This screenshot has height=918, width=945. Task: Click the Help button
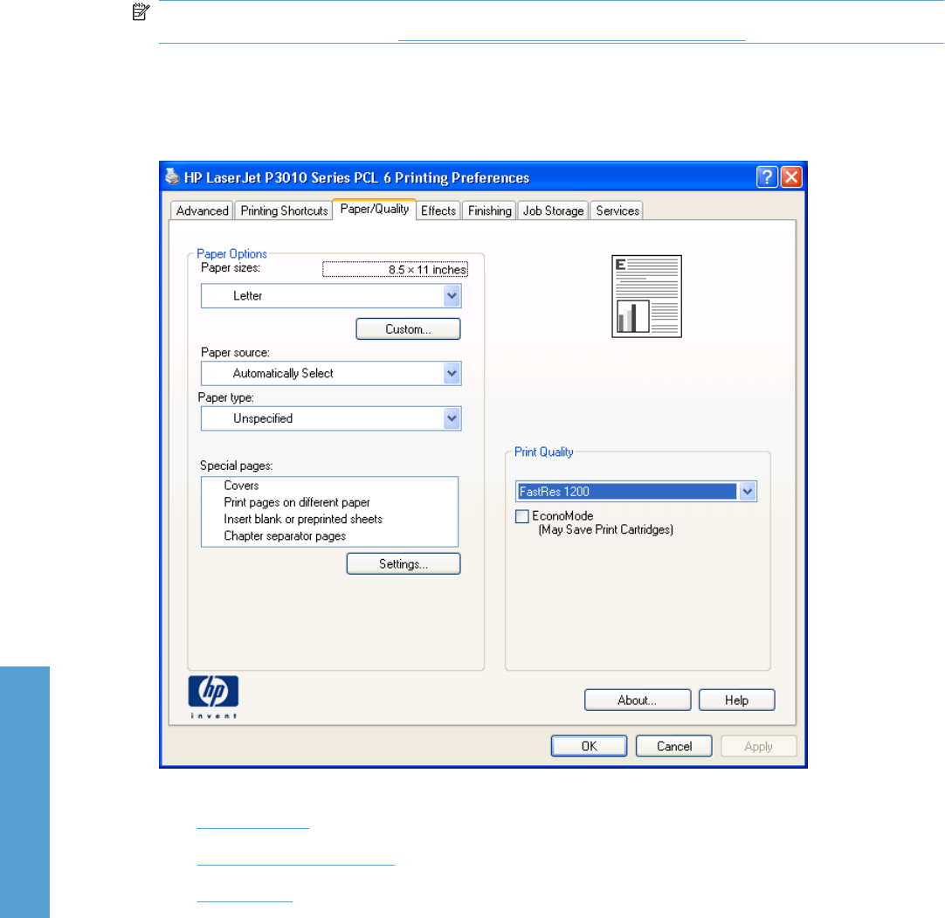[x=736, y=701]
